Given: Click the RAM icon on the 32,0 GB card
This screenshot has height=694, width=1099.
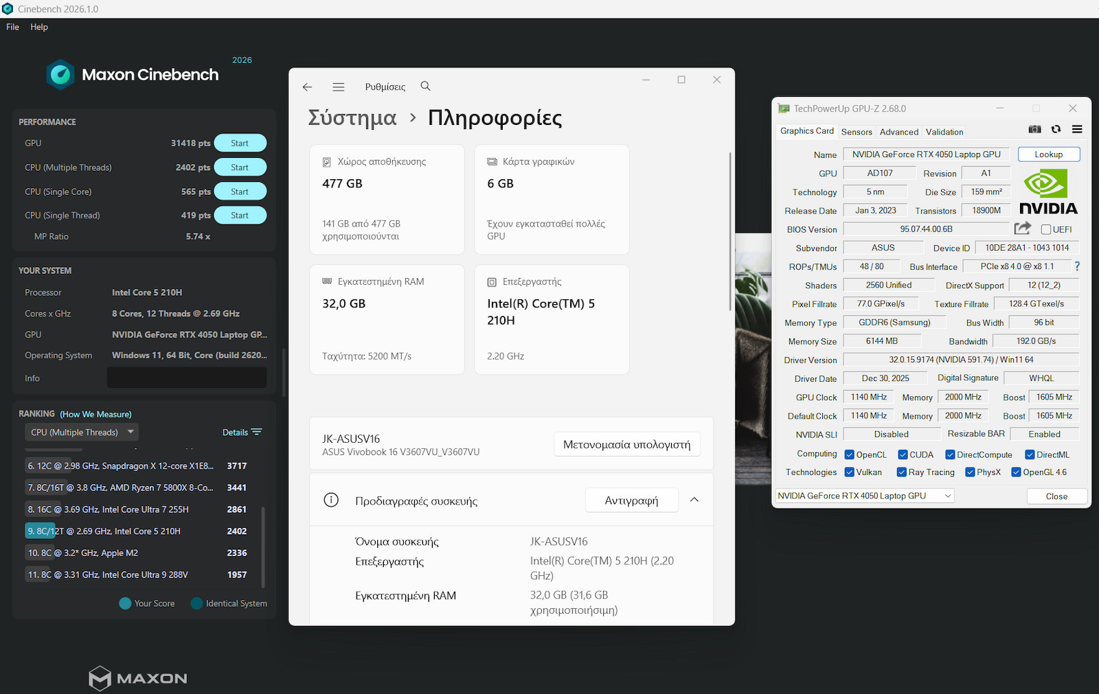Looking at the screenshot, I should (x=327, y=282).
